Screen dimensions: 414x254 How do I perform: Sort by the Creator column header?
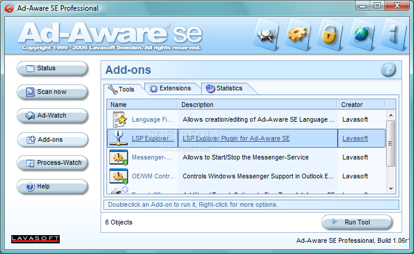pyautogui.click(x=361, y=105)
